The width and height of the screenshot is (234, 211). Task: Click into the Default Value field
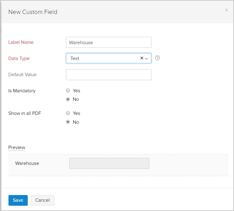108,75
